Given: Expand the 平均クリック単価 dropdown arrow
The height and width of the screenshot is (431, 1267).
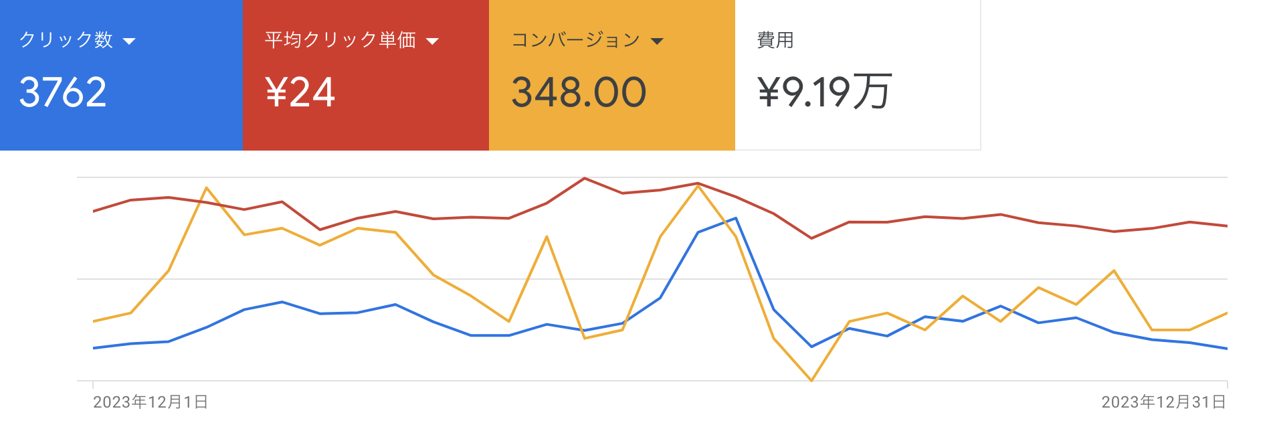Looking at the screenshot, I should (432, 41).
